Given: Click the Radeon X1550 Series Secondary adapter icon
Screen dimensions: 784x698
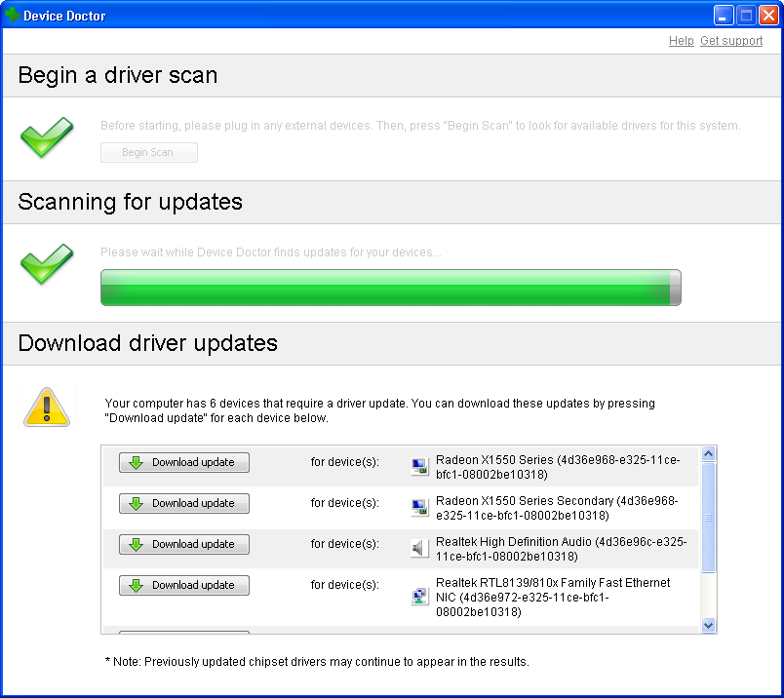Looking at the screenshot, I should click(419, 507).
